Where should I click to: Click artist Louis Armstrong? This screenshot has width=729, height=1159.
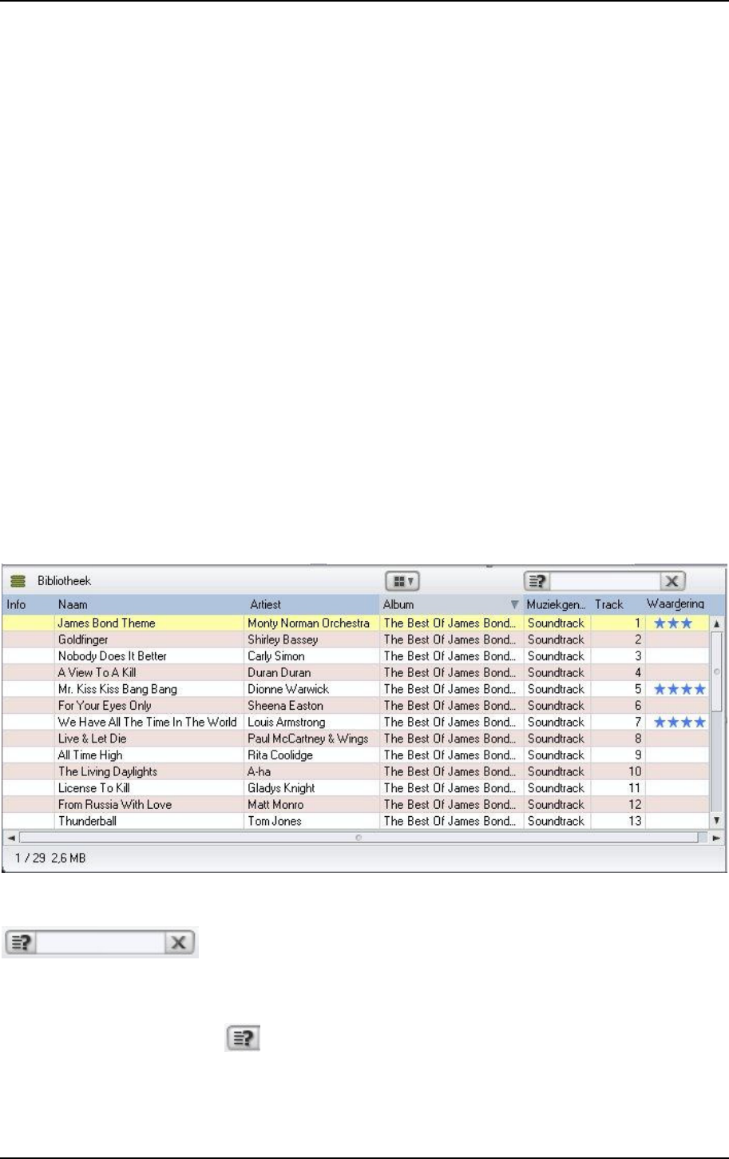pyautogui.click(x=287, y=722)
